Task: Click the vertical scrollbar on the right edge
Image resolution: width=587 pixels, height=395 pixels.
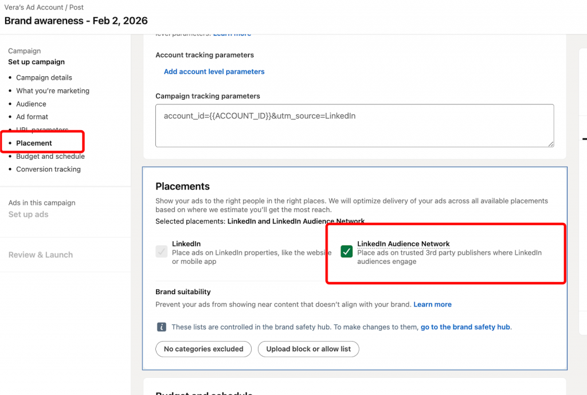Action: click(x=584, y=139)
